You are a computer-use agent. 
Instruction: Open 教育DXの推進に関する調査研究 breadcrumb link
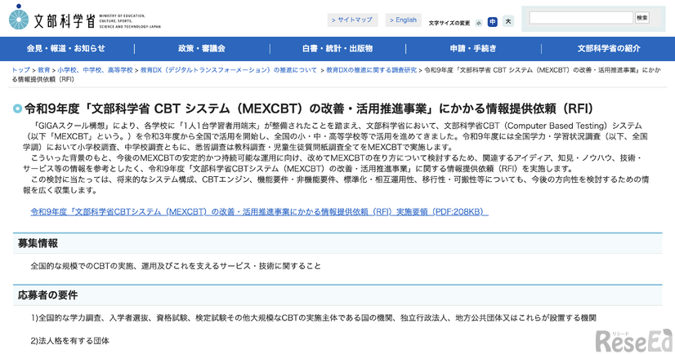[x=372, y=70]
